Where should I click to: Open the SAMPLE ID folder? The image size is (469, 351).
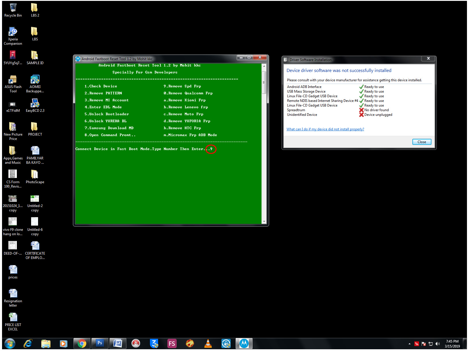coord(35,58)
